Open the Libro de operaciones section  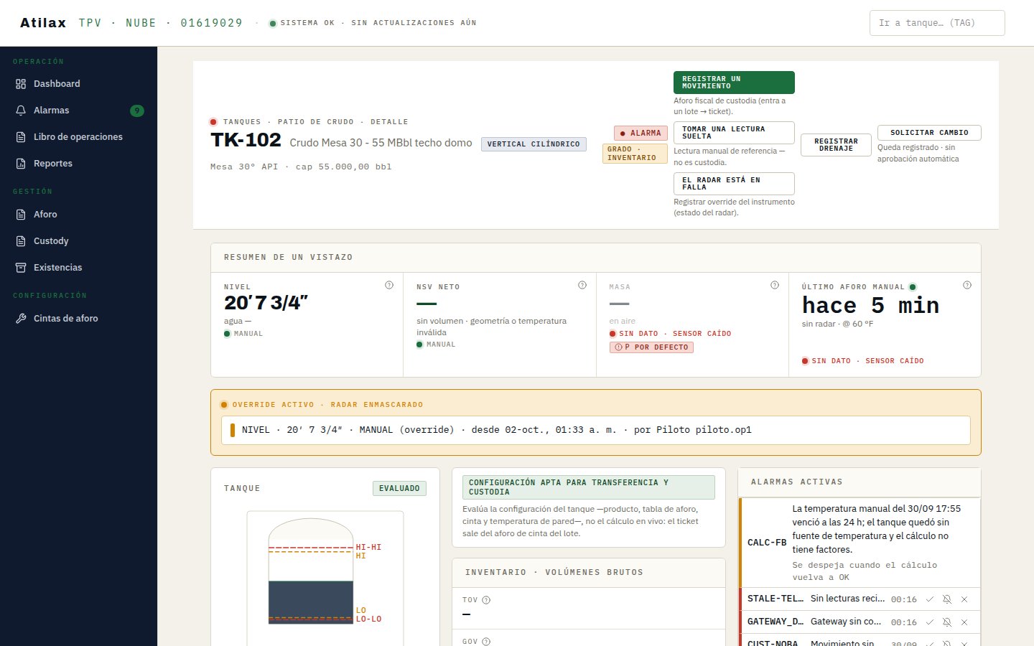(78, 137)
